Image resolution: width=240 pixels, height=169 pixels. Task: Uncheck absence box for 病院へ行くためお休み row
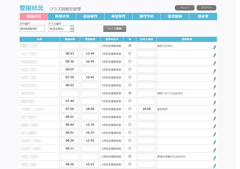tap(130, 93)
